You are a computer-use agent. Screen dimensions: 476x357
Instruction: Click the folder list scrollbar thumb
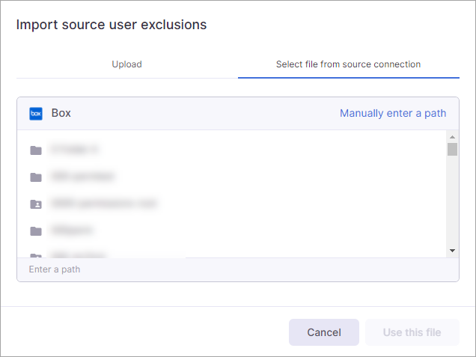pos(452,150)
